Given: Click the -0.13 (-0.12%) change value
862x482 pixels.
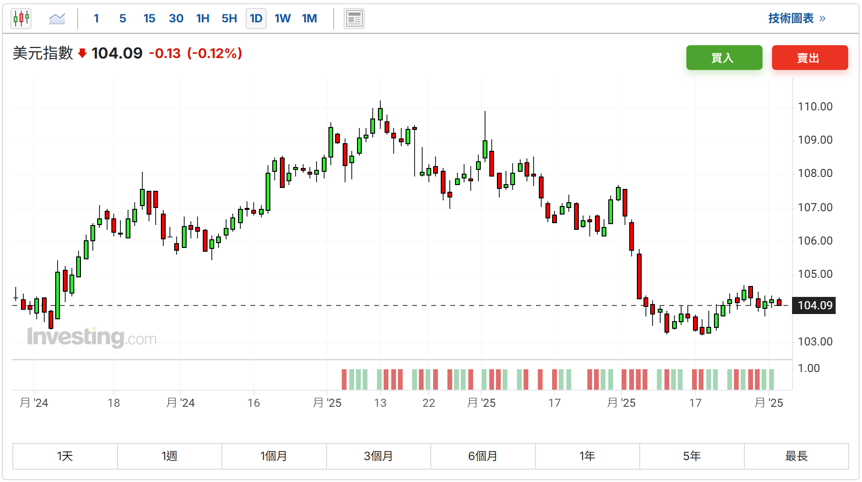Looking at the screenshot, I should (196, 53).
